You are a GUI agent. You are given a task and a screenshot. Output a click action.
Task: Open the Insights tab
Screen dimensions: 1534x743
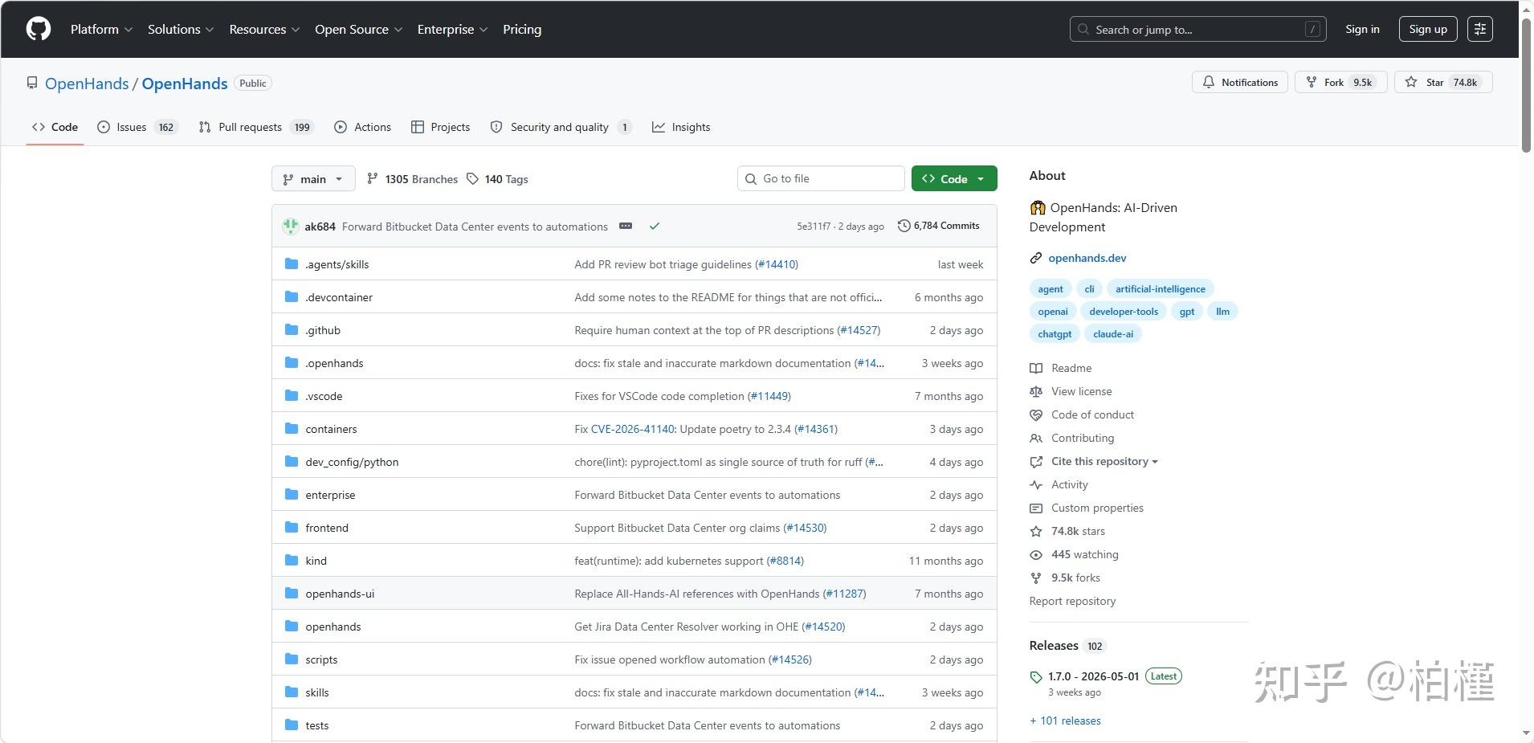pos(681,127)
